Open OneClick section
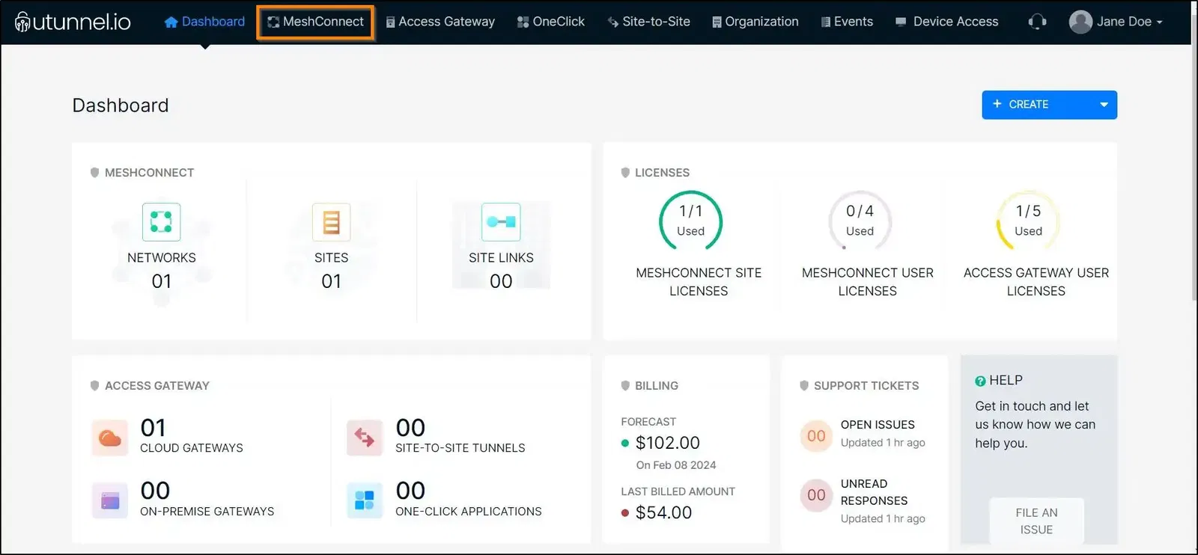This screenshot has width=1198, height=555. (x=551, y=22)
